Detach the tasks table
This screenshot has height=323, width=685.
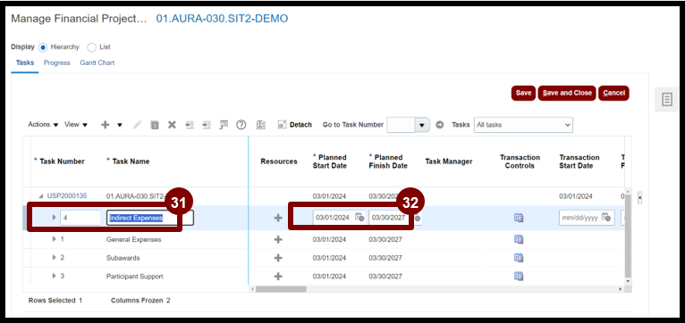pyautogui.click(x=295, y=125)
